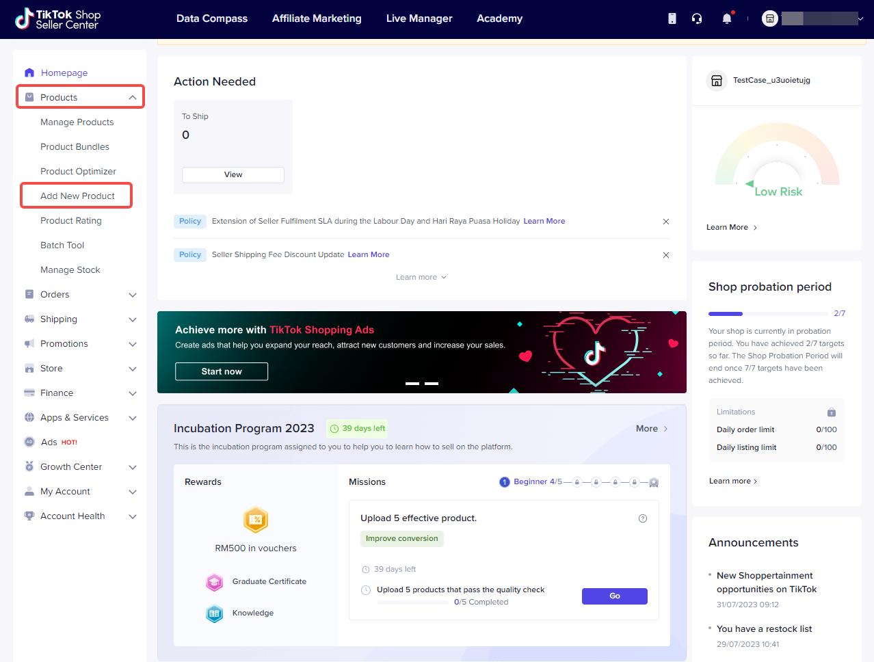View the To Ship orders
Image resolution: width=874 pixels, height=662 pixels.
coord(233,174)
